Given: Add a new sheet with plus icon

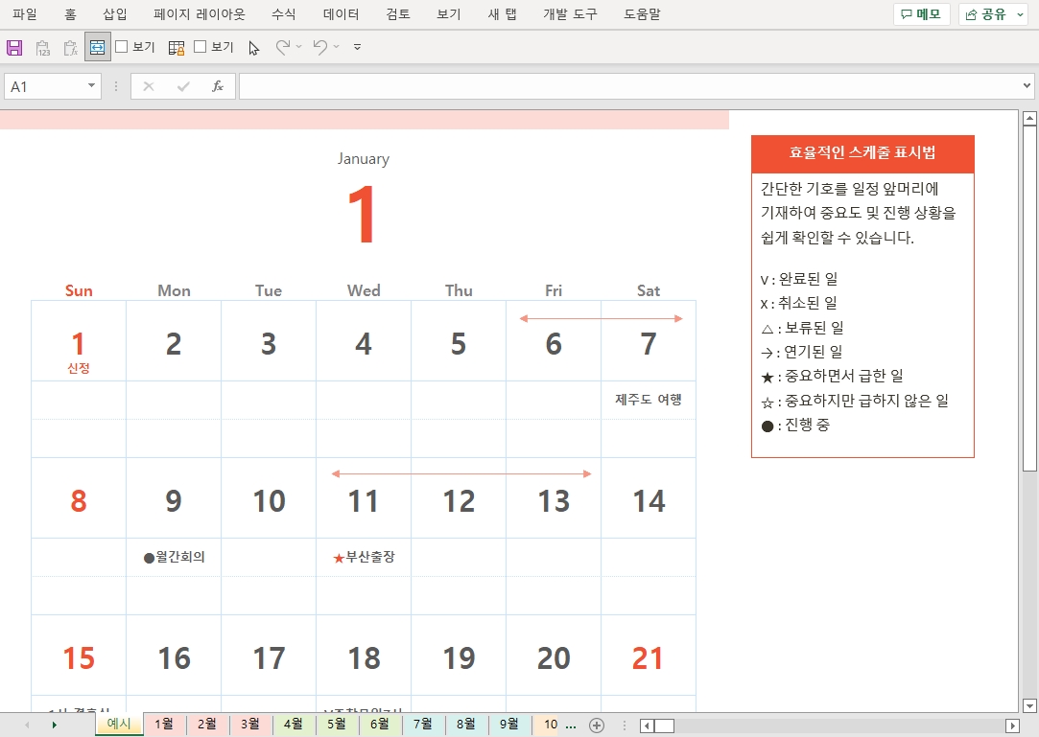Looking at the screenshot, I should (597, 725).
